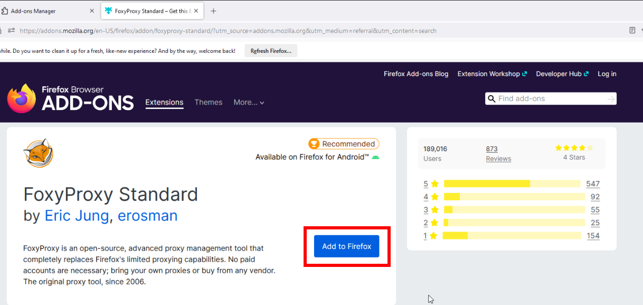
Task: Click the Android icon next to availability text
Action: (x=375, y=157)
